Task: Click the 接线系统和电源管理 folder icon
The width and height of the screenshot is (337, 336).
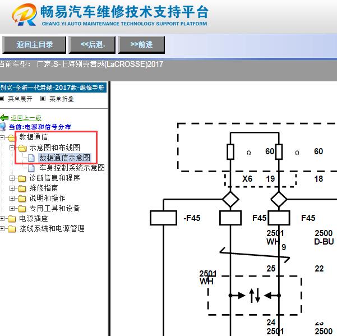Action: tap(12, 229)
